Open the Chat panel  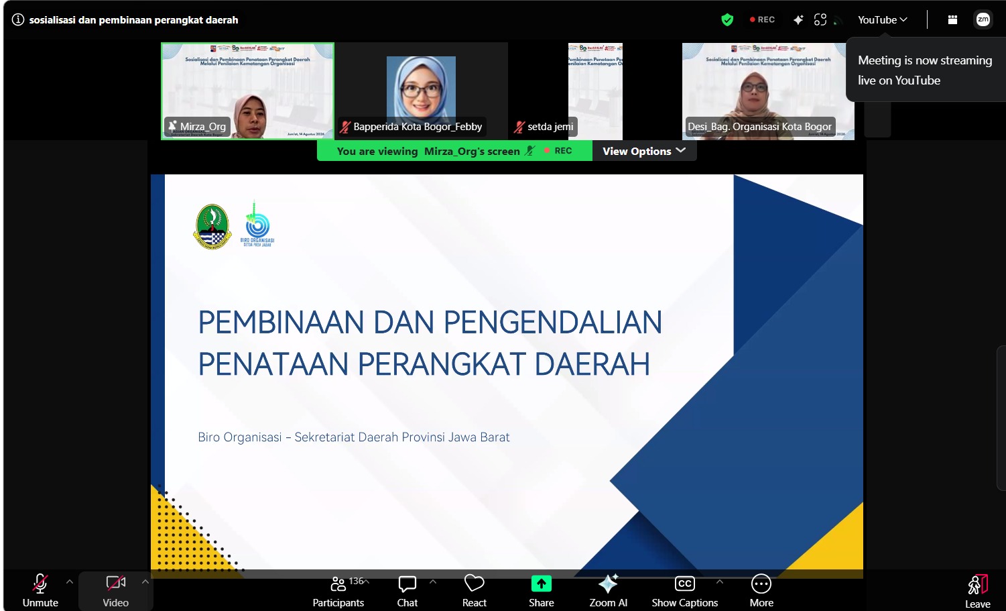tap(407, 590)
